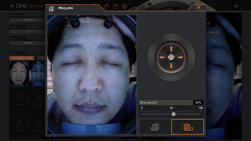Click the center knob of the direction pad
The width and height of the screenshot is (251, 141).
pyautogui.click(x=171, y=57)
